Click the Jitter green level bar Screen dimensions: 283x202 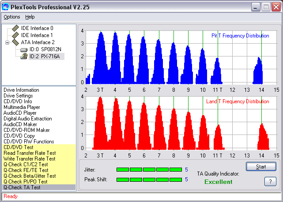click(x=149, y=169)
